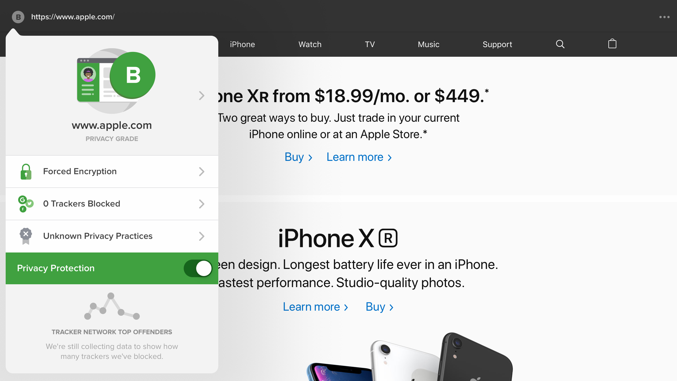The width and height of the screenshot is (677, 381).
Task: Click the Unknown Privacy Practices icon
Action: pos(26,236)
